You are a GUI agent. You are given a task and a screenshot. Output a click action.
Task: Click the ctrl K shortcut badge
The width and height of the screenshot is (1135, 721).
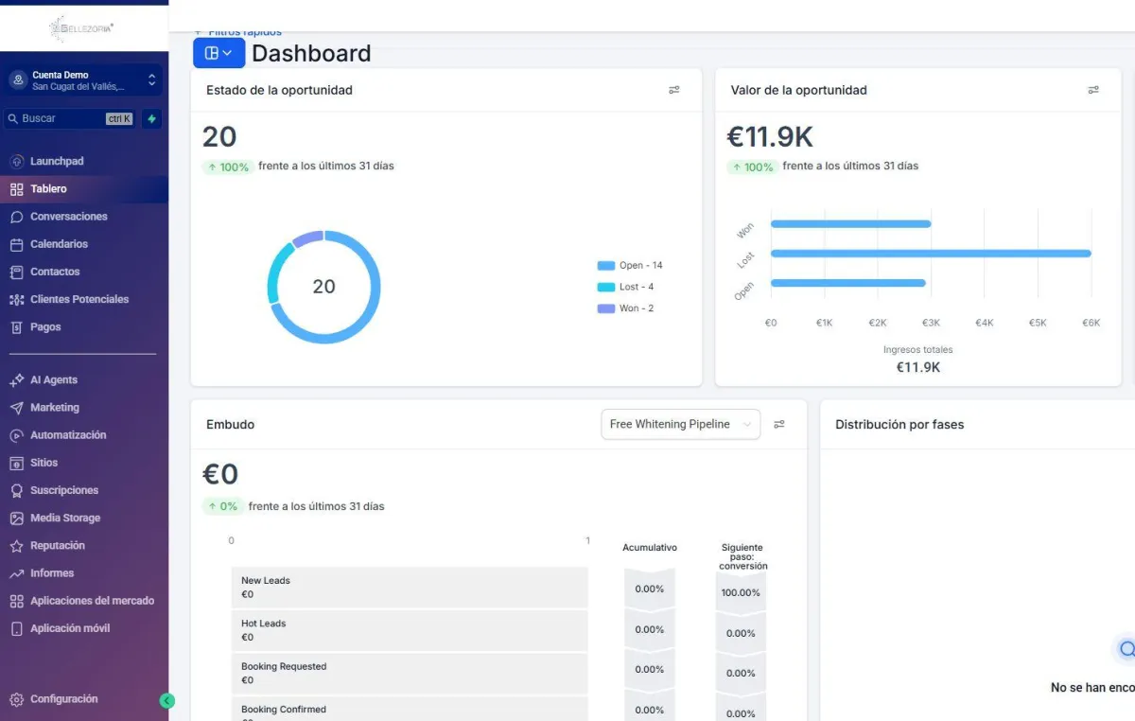click(x=119, y=119)
